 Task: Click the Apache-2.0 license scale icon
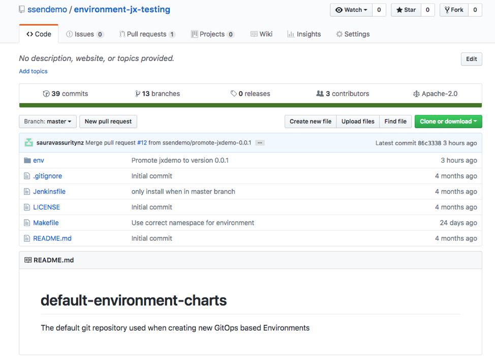416,94
